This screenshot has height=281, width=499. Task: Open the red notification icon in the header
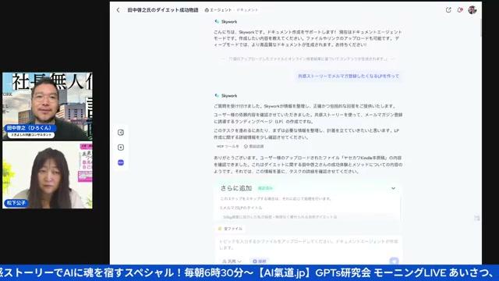coord(460,10)
